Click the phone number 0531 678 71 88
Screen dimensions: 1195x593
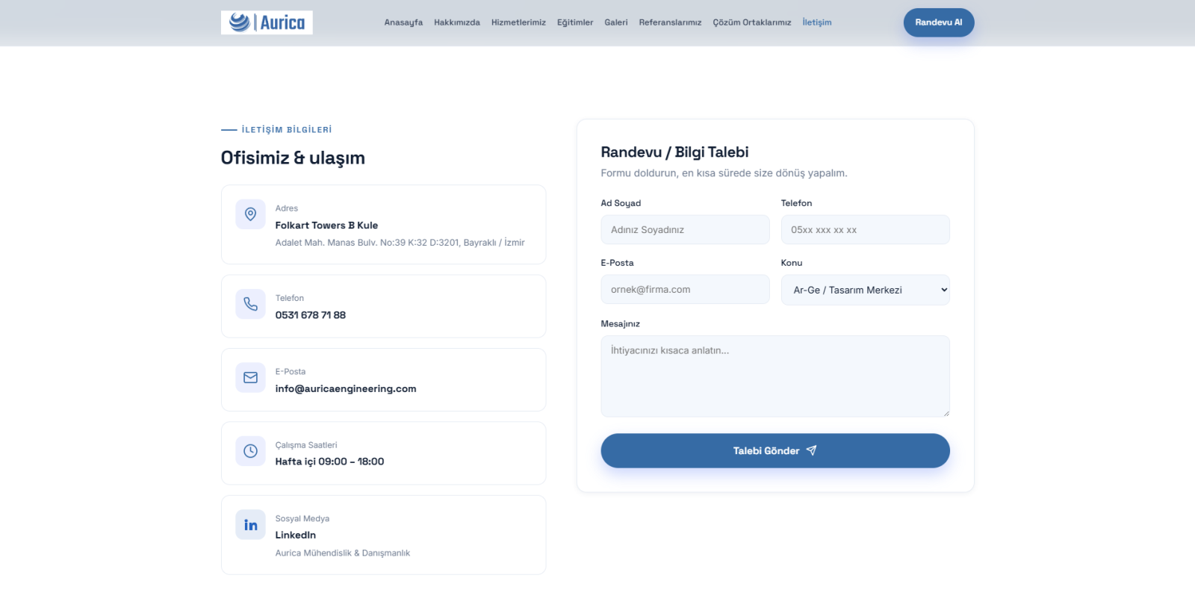(311, 315)
